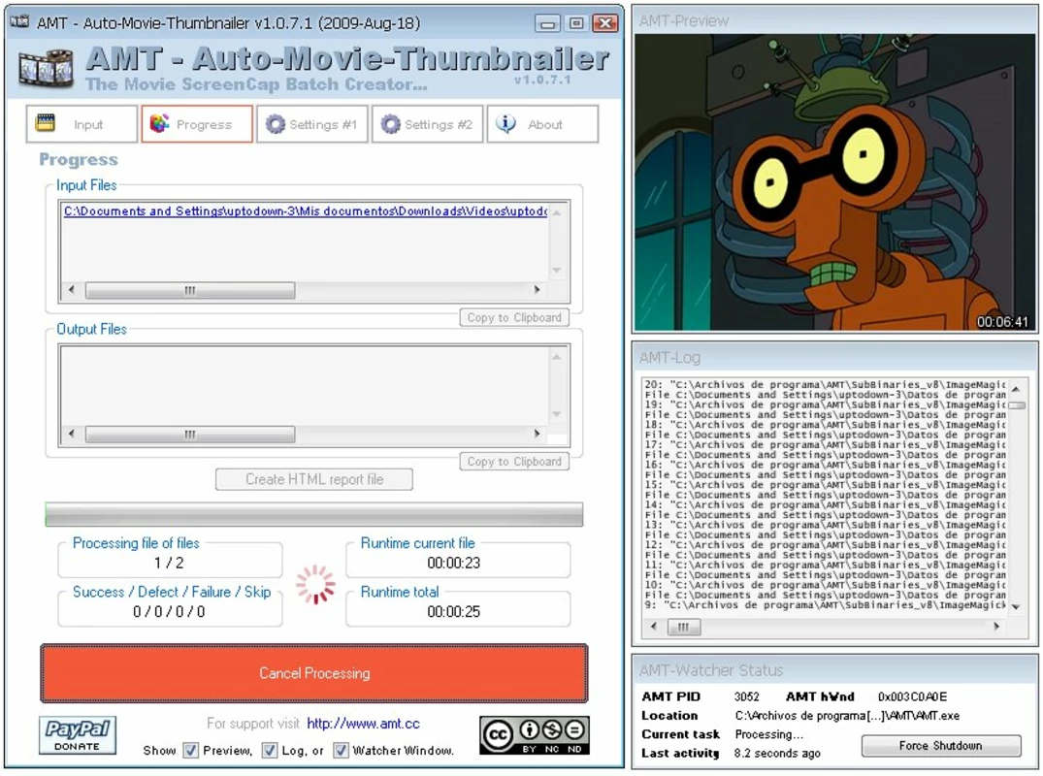The width and height of the screenshot is (1043, 776).
Task: Click AMT-Log scroll down arrow
Action: 1016,606
